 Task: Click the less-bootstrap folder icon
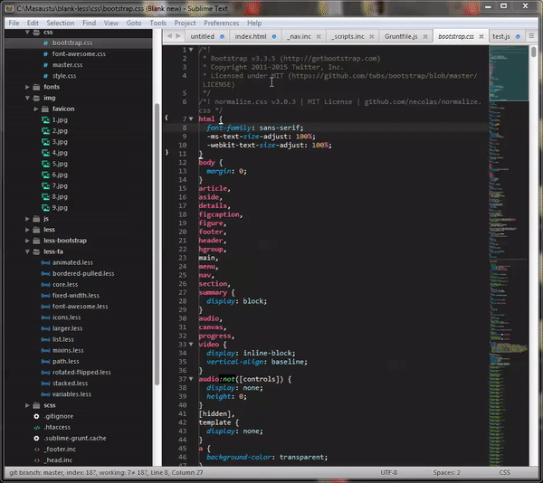tap(36, 241)
